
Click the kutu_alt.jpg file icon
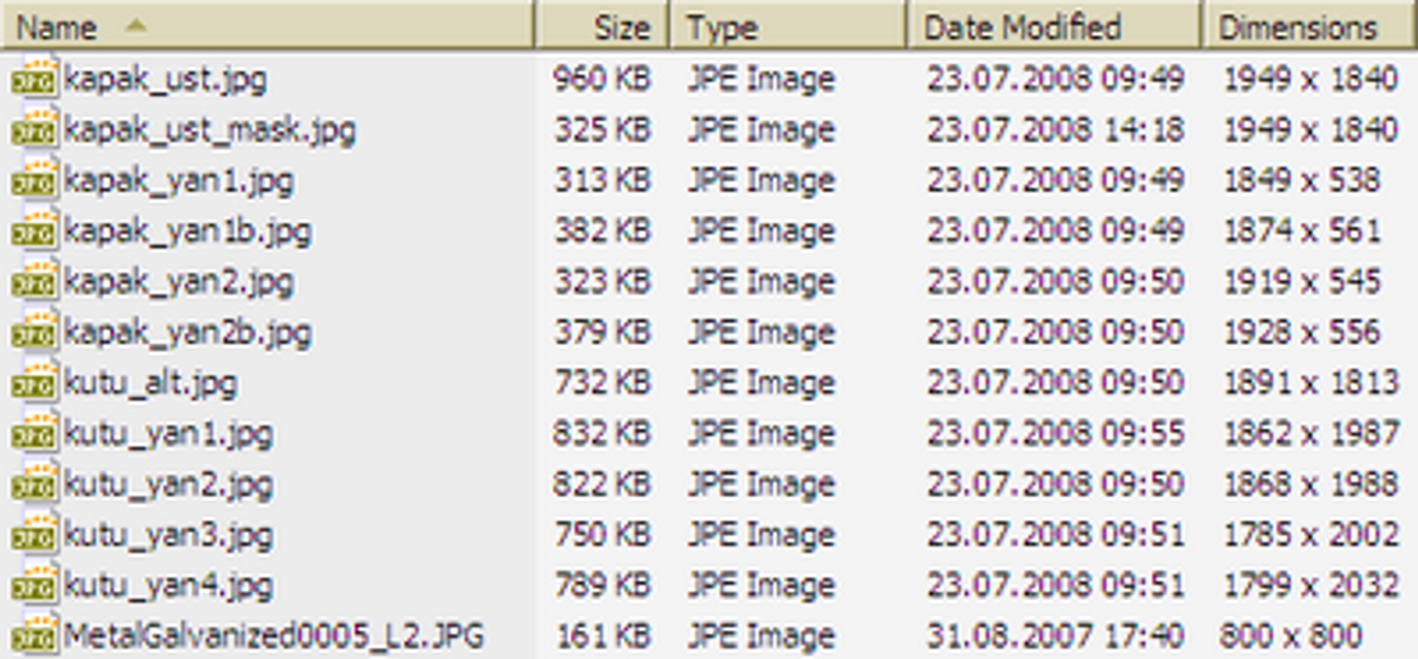click(34, 383)
